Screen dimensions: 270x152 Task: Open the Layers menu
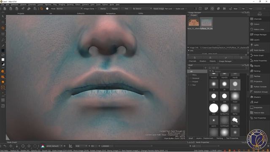[40, 5]
